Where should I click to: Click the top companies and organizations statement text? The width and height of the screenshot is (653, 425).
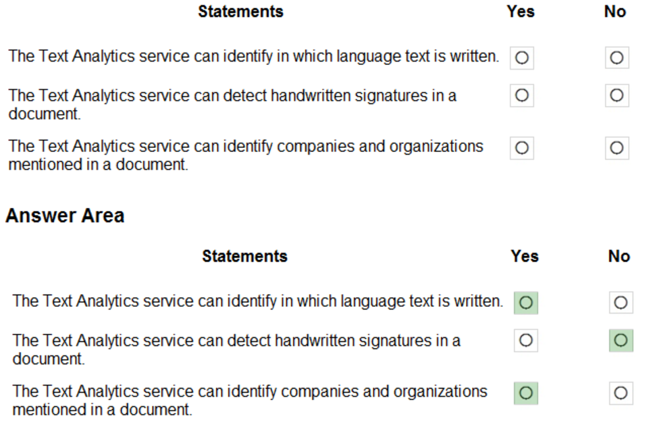coord(245,155)
